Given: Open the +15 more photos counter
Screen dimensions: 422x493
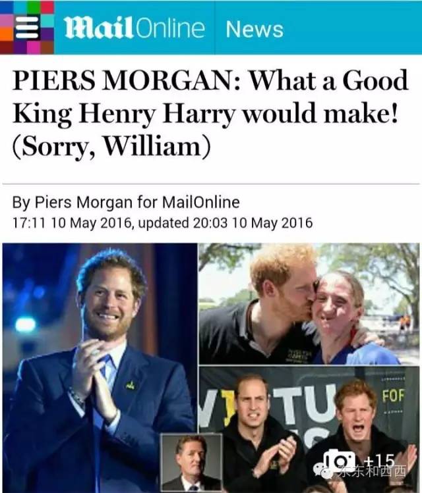Looking at the screenshot, I should pyautogui.click(x=379, y=461).
